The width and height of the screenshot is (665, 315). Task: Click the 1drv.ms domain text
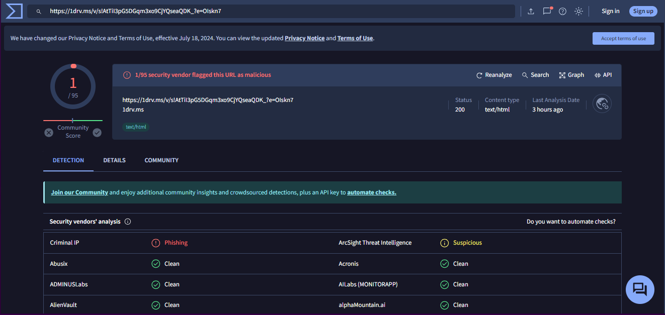point(133,110)
